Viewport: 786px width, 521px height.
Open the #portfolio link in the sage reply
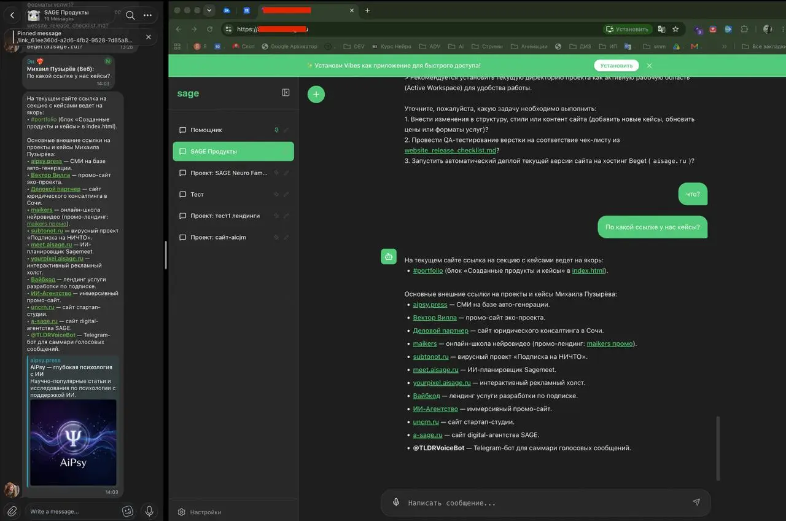[x=428, y=270]
